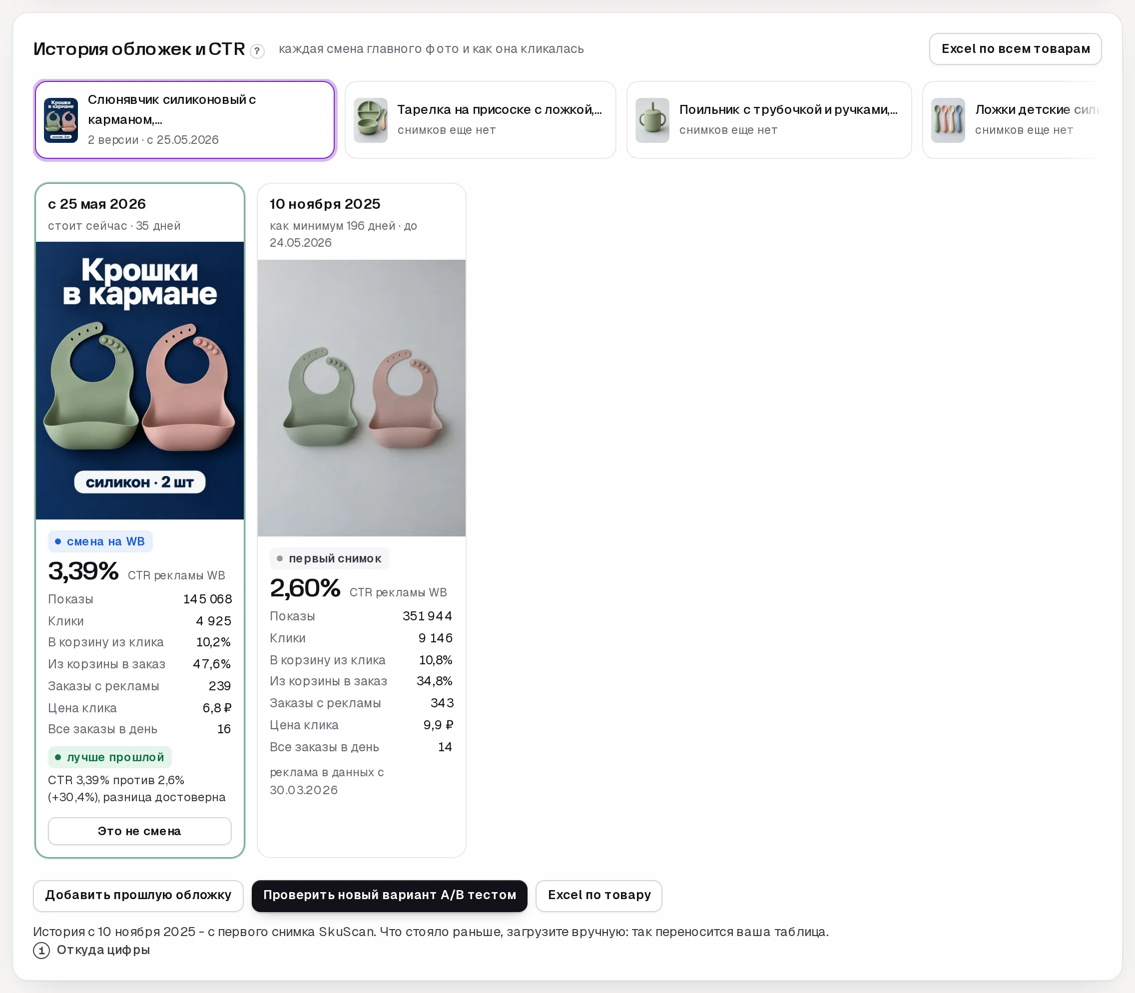This screenshot has width=1135, height=993.
Task: Open the Откуда цифры link
Action: click(103, 950)
